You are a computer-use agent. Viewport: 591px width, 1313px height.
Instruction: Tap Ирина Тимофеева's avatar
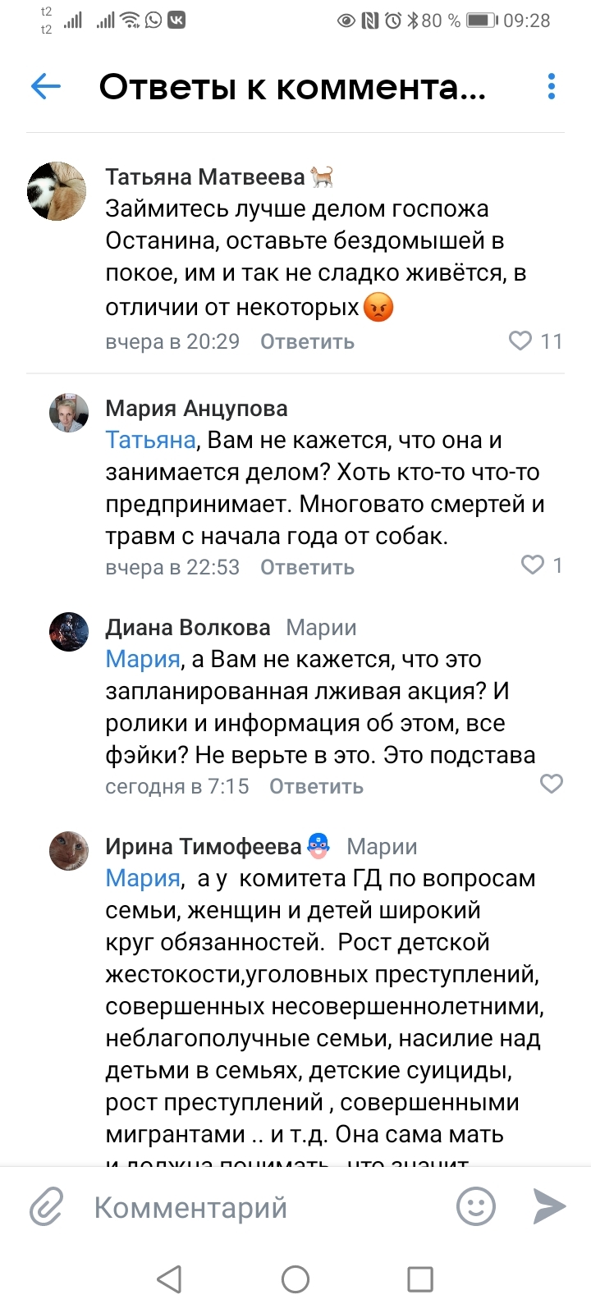pos(69,850)
